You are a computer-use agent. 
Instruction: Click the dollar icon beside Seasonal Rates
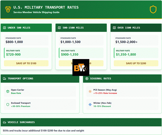[87, 79]
